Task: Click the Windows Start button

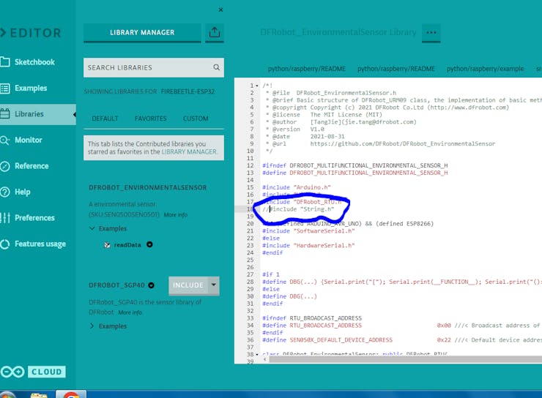Action: (7, 395)
